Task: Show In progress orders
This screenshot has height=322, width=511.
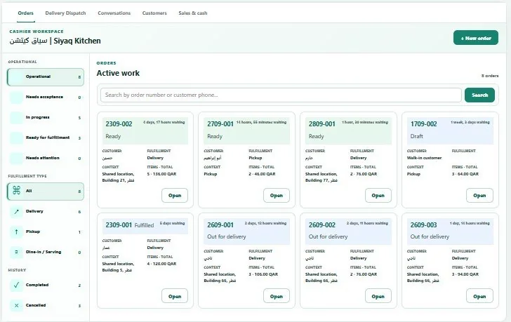Action: (46, 118)
